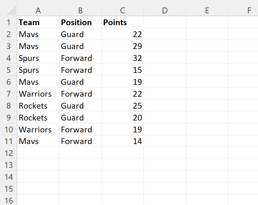Select column E header
This screenshot has width=258, height=205.
pyautogui.click(x=207, y=11)
